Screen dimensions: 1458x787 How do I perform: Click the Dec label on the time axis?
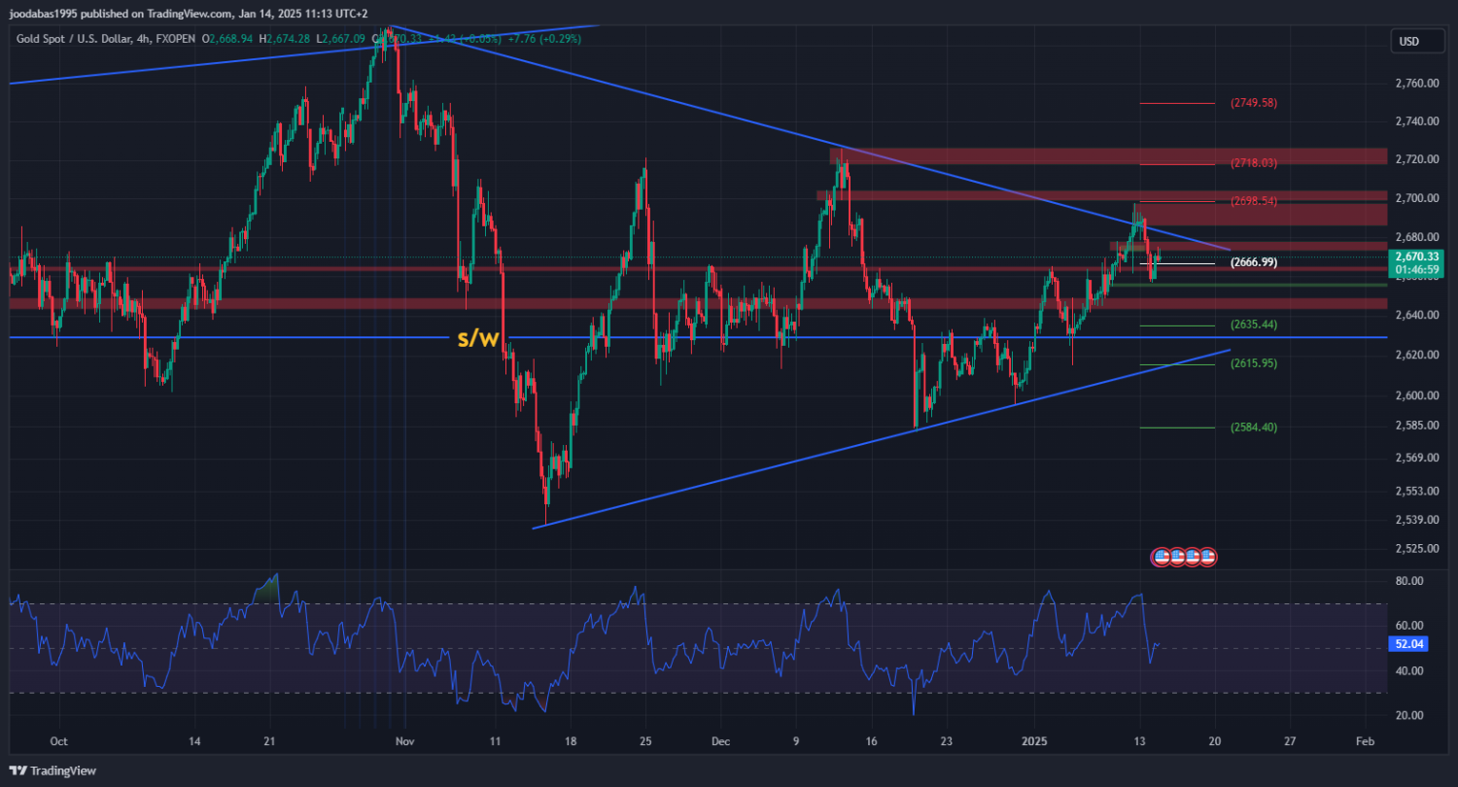[720, 740]
